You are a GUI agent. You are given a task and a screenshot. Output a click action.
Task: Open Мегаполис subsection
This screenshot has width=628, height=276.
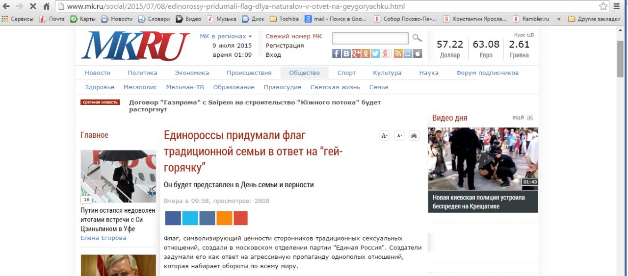click(x=140, y=87)
